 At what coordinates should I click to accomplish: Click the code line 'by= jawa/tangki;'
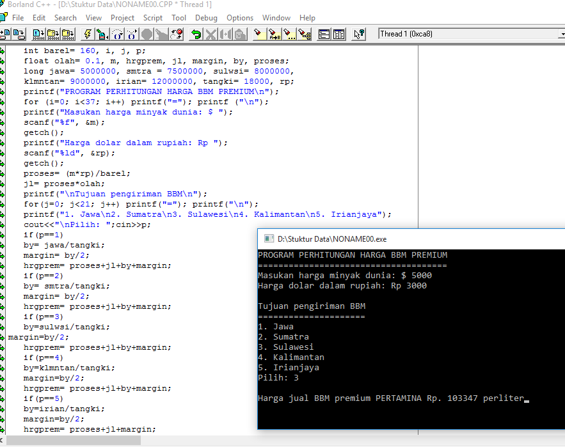point(64,245)
